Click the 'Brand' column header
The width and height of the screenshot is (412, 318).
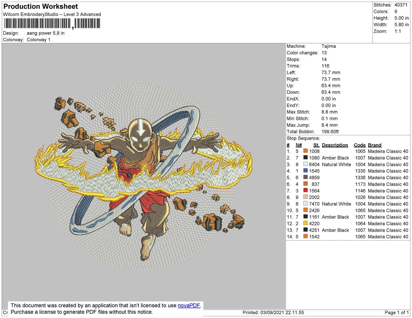pyautogui.click(x=374, y=145)
